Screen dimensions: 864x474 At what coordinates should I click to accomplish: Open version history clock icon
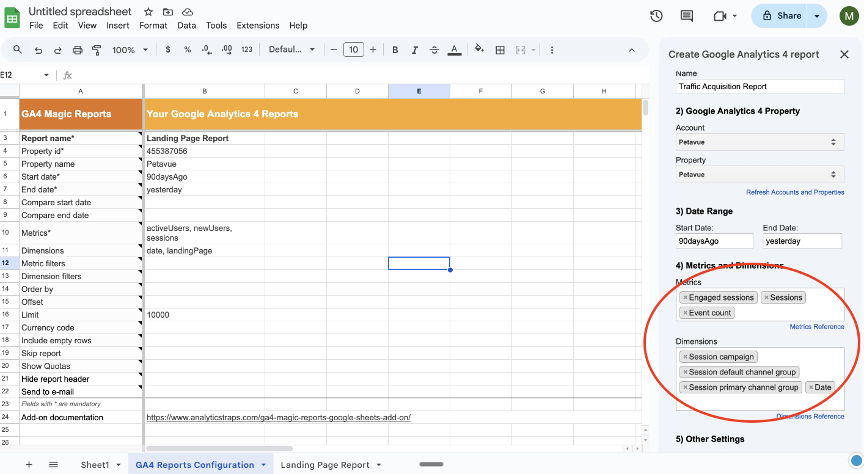pos(656,16)
